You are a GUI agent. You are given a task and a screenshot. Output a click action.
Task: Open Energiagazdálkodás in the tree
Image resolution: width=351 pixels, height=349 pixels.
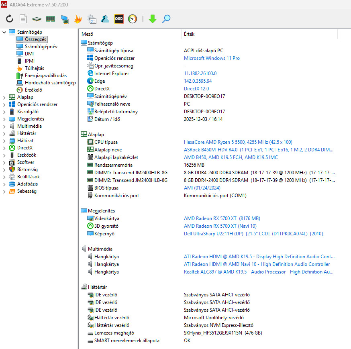coord(42,76)
